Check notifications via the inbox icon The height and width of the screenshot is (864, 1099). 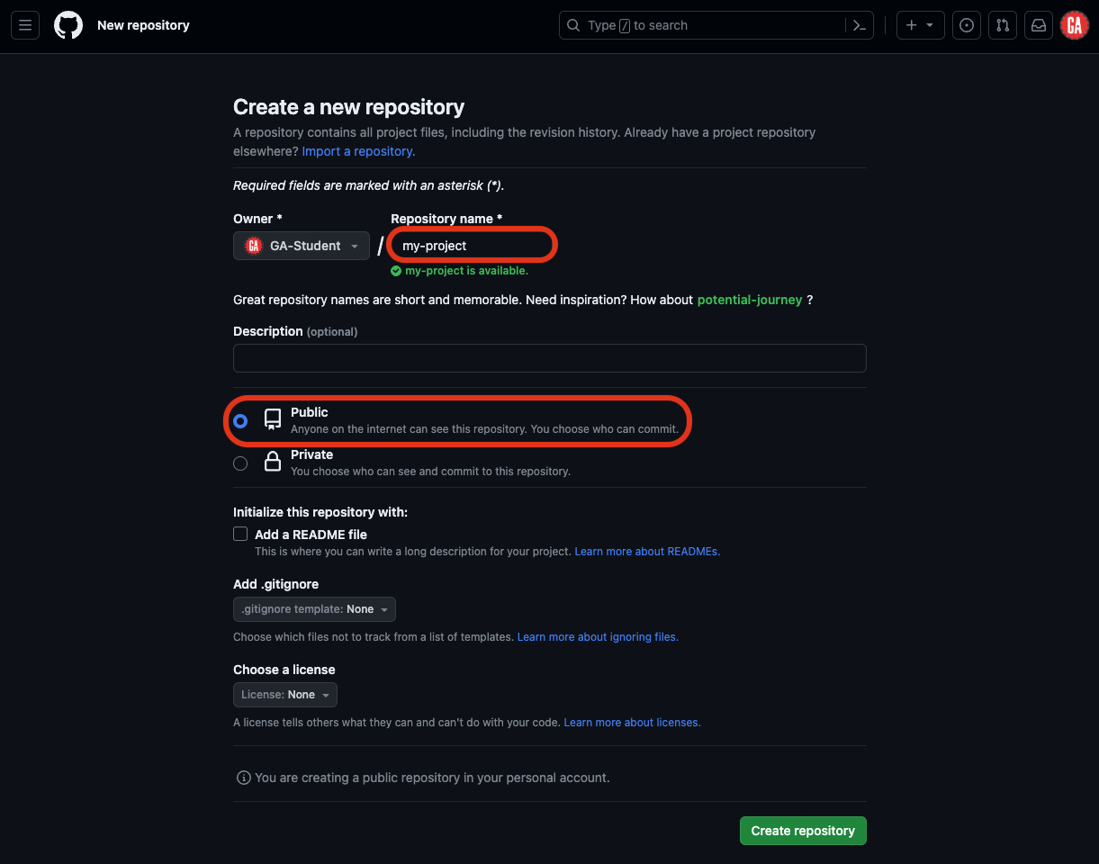1038,25
